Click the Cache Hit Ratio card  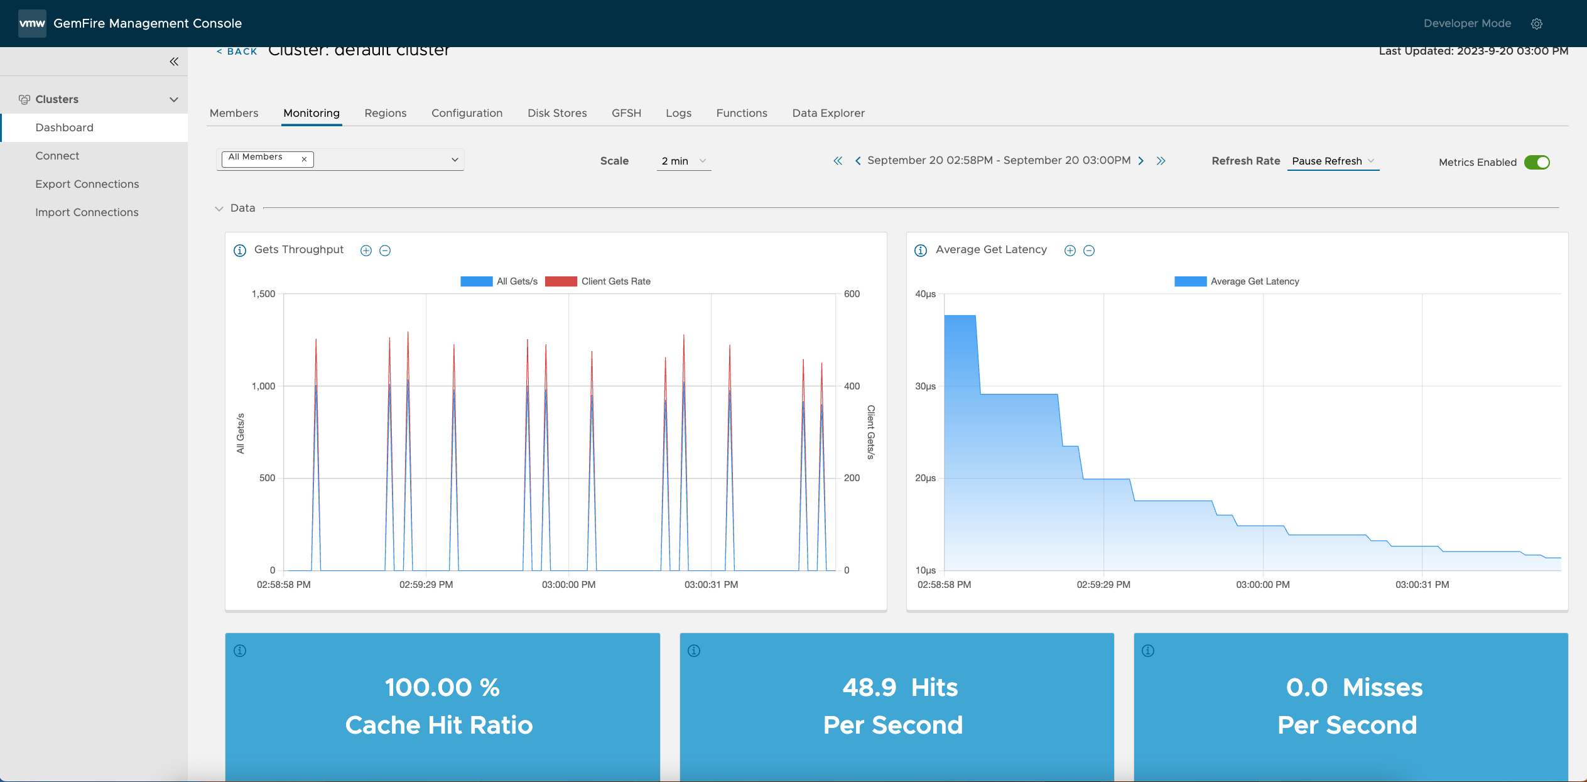tap(443, 707)
